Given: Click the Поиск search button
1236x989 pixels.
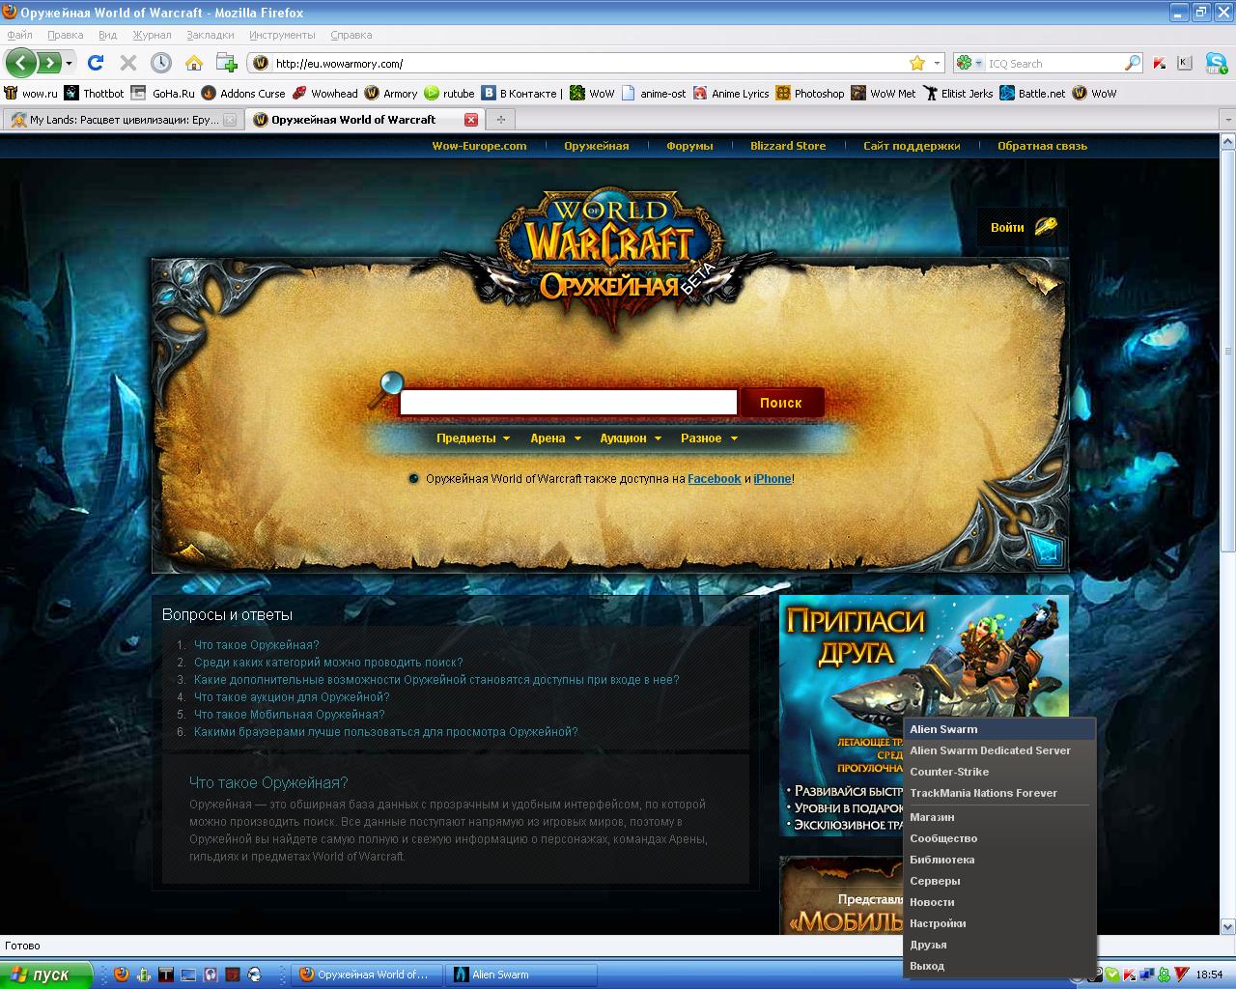Looking at the screenshot, I should click(x=781, y=403).
